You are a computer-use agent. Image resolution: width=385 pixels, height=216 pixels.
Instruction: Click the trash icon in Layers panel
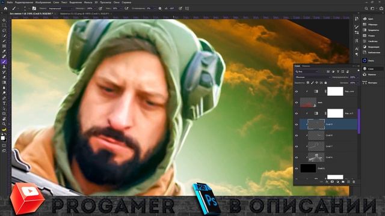[354, 182]
